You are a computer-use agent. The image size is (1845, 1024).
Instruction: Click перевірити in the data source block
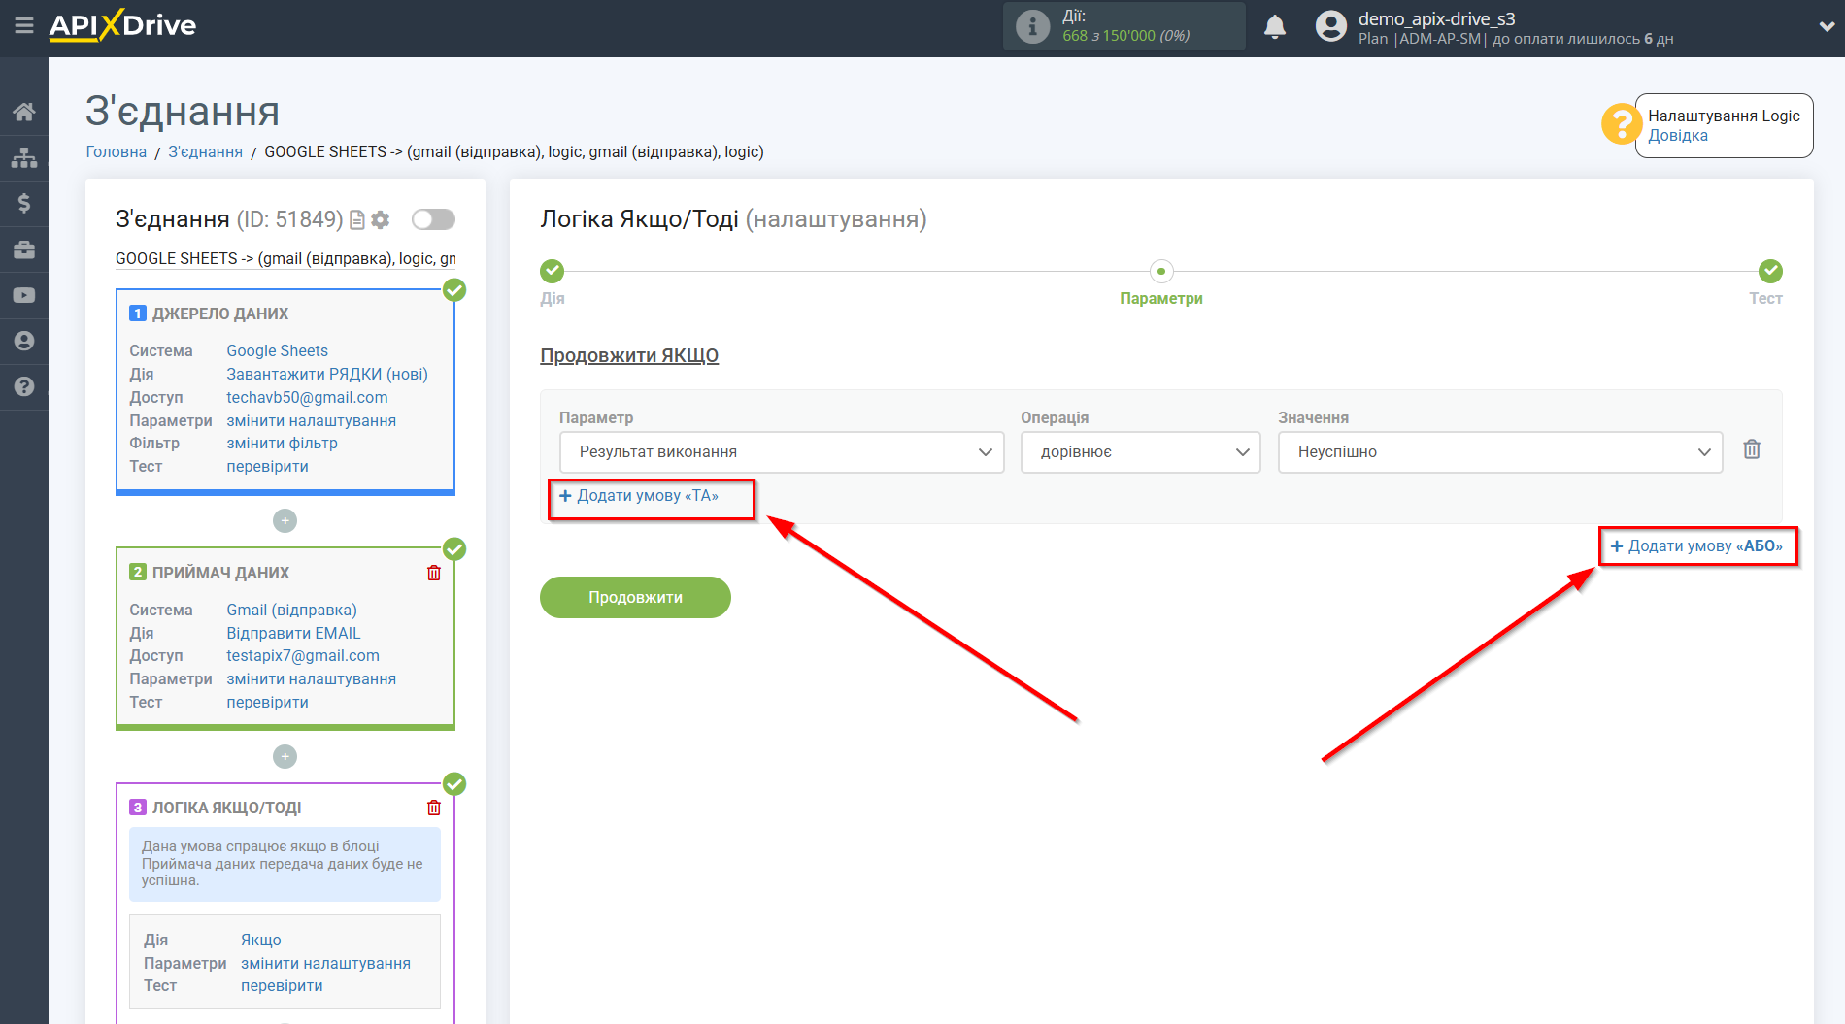[268, 467]
